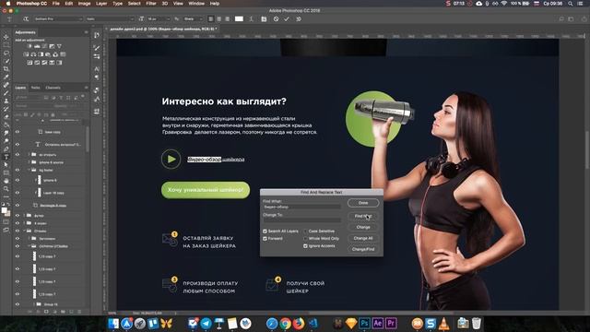Open the Type menu
590x332 pixels.
click(x=117, y=4)
